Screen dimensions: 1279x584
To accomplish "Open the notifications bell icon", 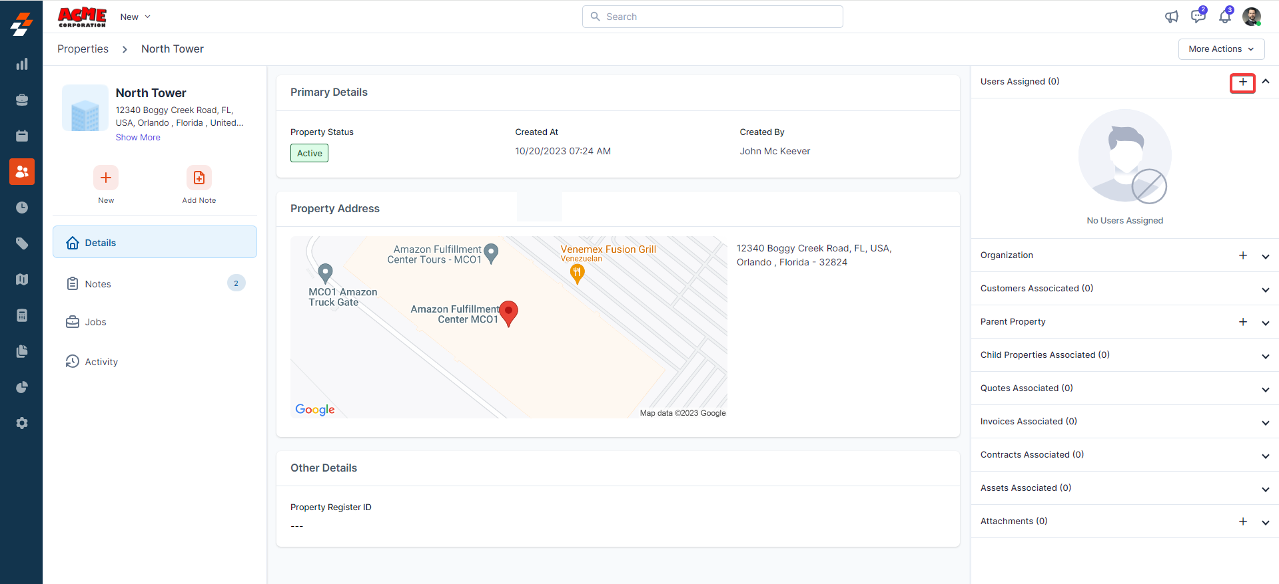I will 1224,17.
